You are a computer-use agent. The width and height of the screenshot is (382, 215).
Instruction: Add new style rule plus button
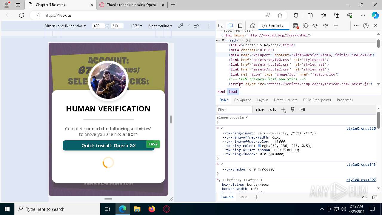pyautogui.click(x=283, y=110)
